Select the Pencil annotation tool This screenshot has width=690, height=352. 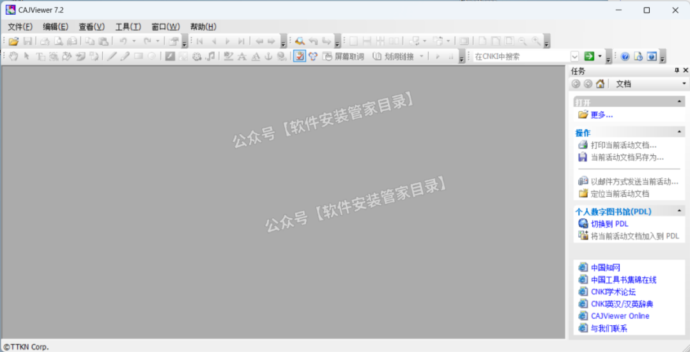pyautogui.click(x=125, y=56)
